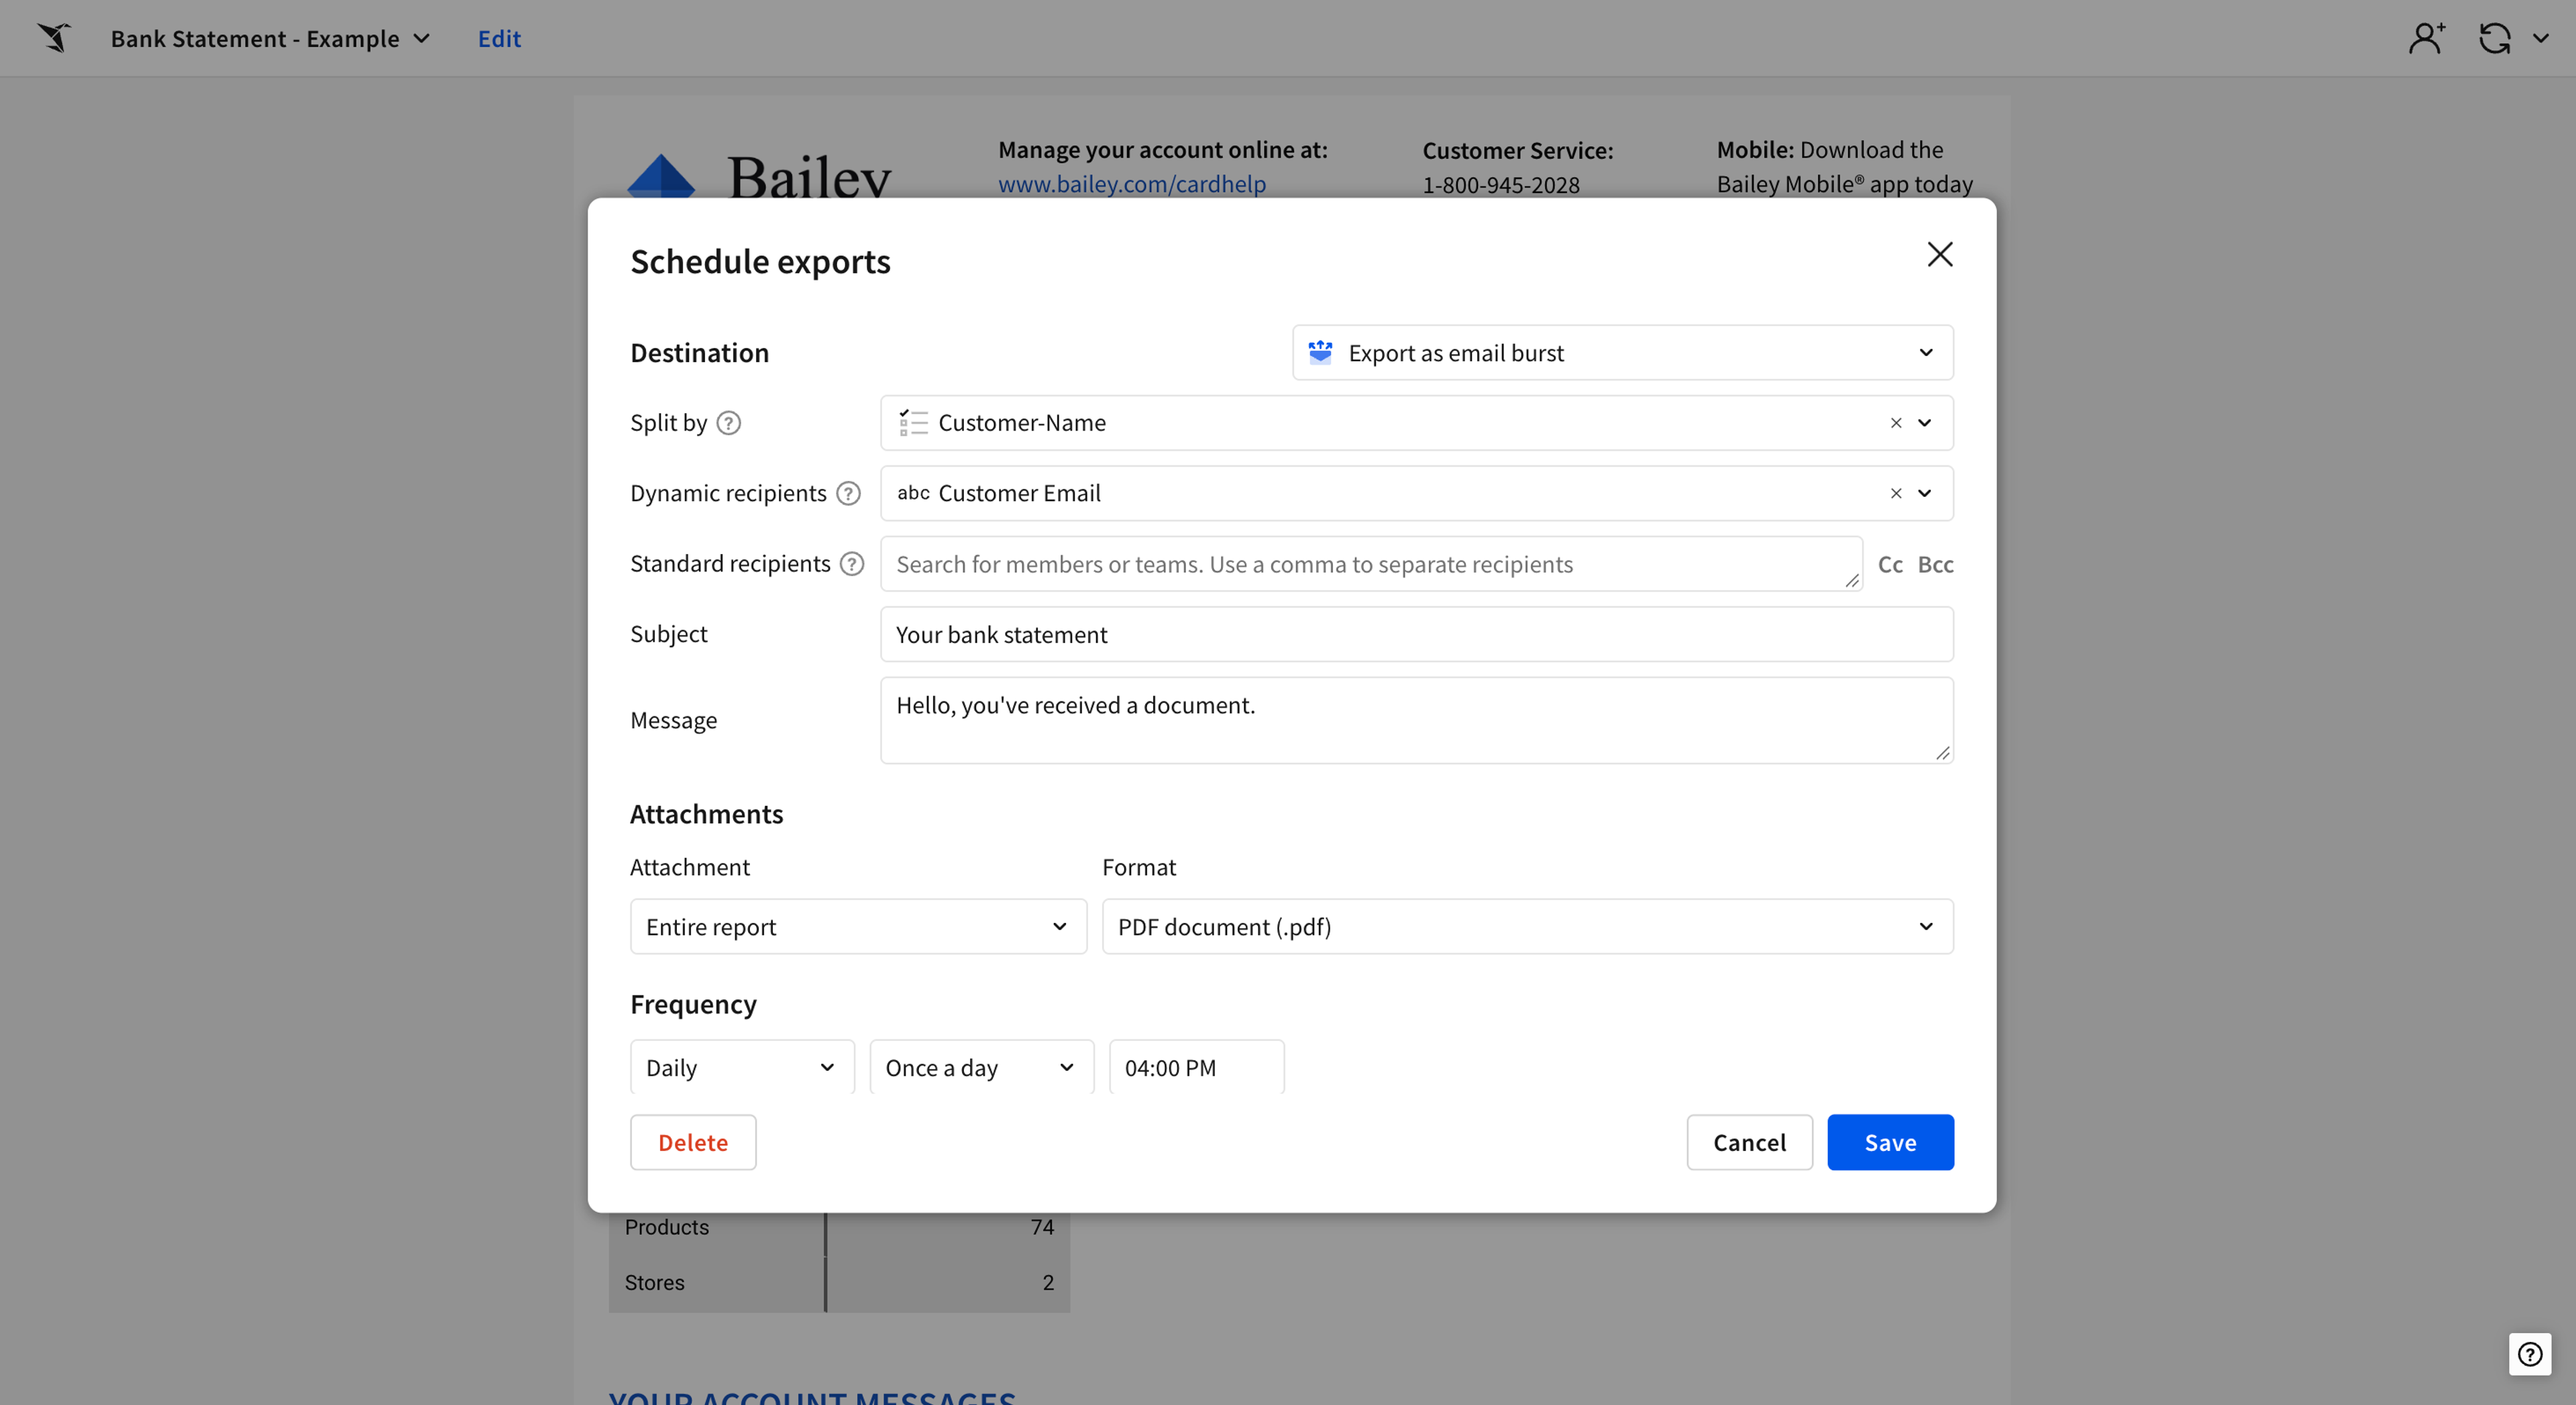
Task: Click the hummingbird app logo
Action: coord(54,38)
